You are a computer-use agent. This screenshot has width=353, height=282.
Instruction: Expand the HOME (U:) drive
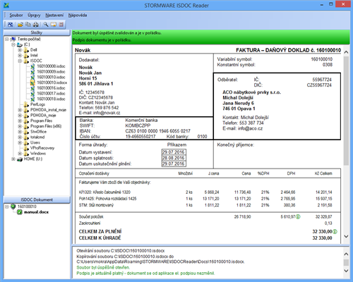13,159
